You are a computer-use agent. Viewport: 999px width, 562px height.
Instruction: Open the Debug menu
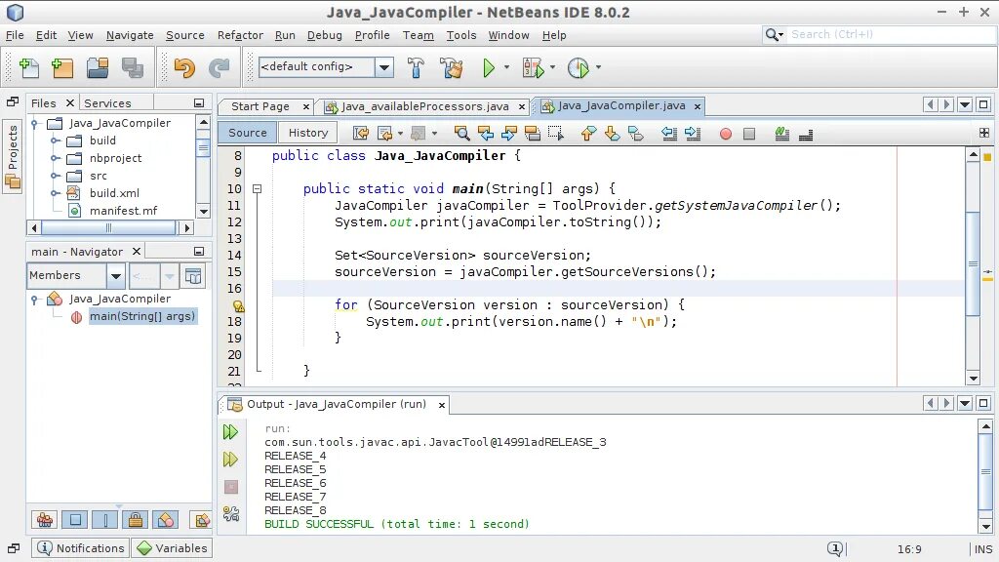click(x=324, y=35)
